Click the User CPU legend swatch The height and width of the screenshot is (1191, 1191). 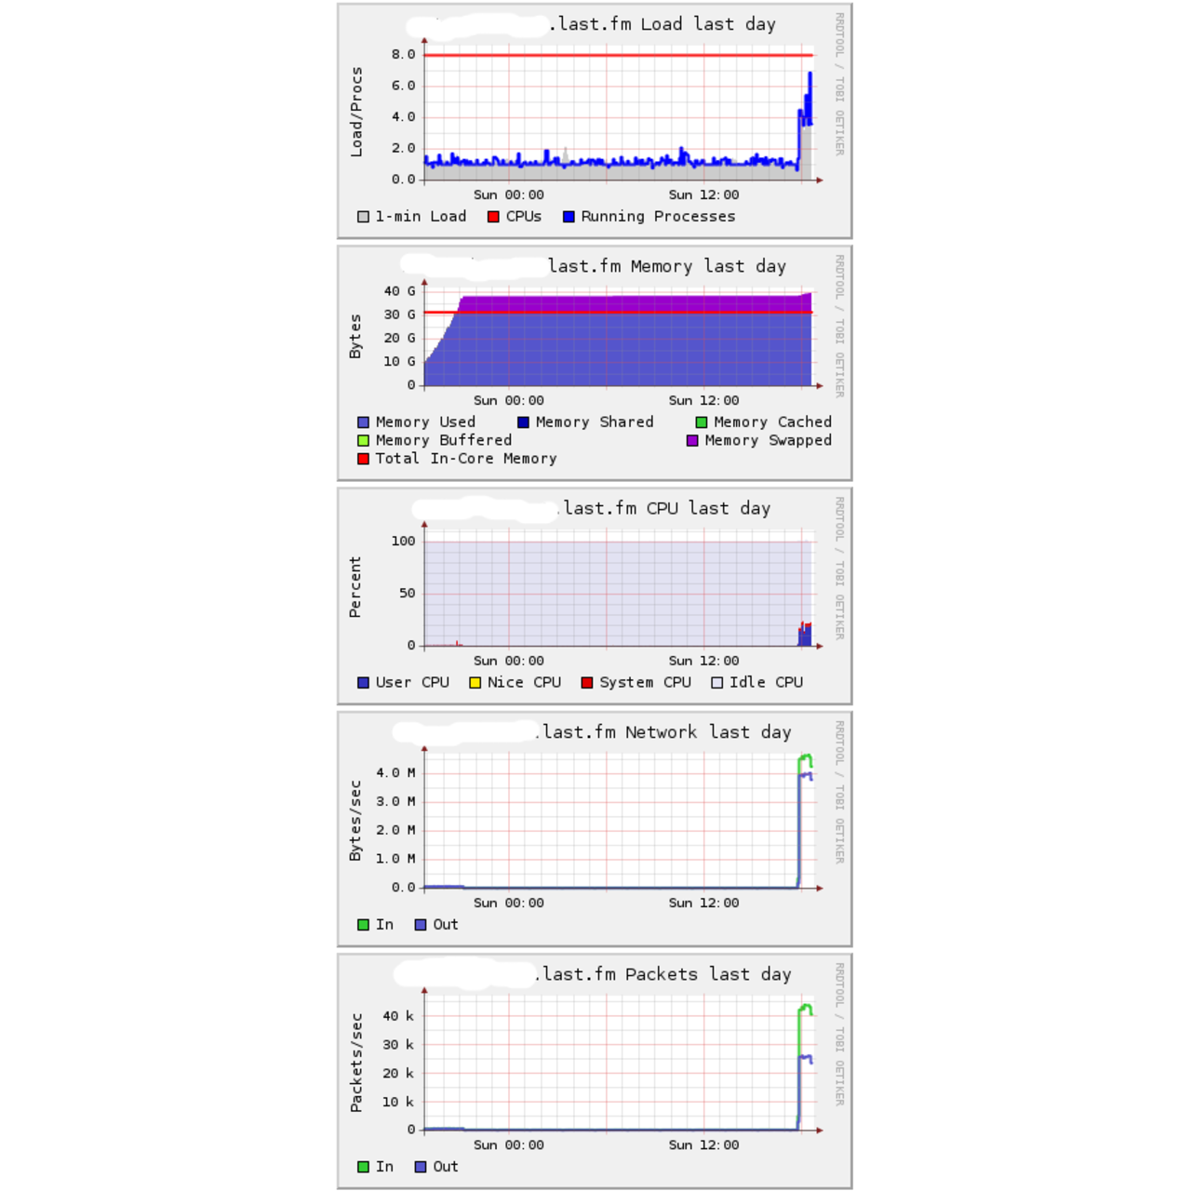(x=363, y=683)
